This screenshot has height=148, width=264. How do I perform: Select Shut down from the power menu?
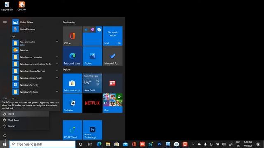click(25, 120)
